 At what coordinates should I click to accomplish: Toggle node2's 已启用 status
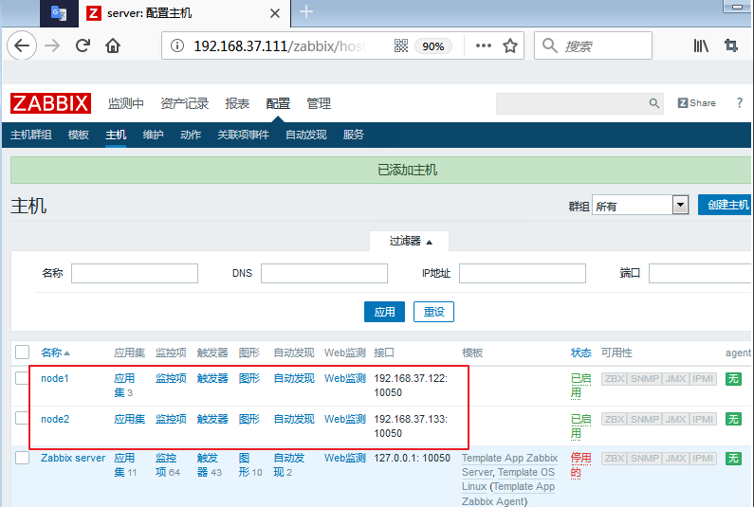pyautogui.click(x=580, y=426)
